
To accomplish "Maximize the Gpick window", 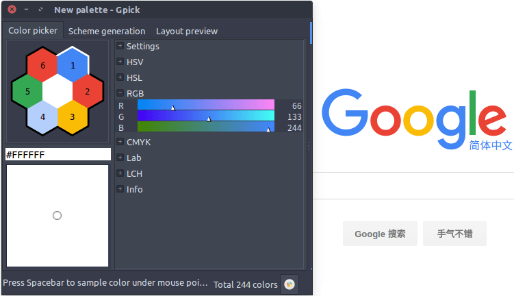I will [x=40, y=10].
